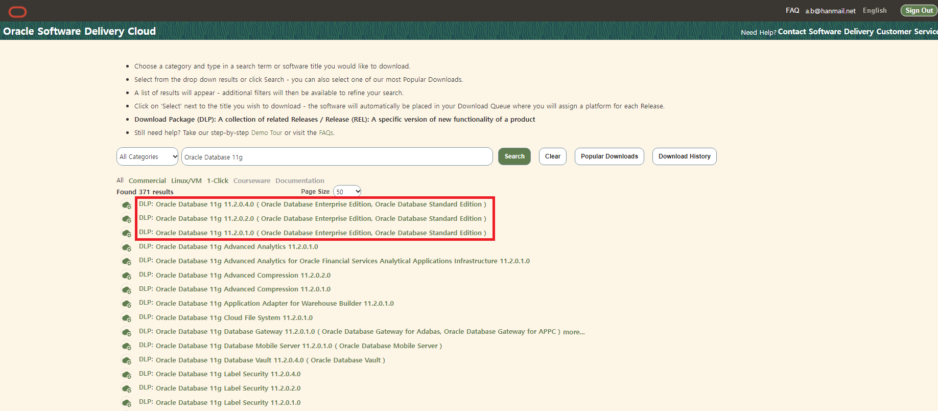Select cloud icon for Advanced Analytics Financial Services row
938x411 pixels.
[x=127, y=261]
